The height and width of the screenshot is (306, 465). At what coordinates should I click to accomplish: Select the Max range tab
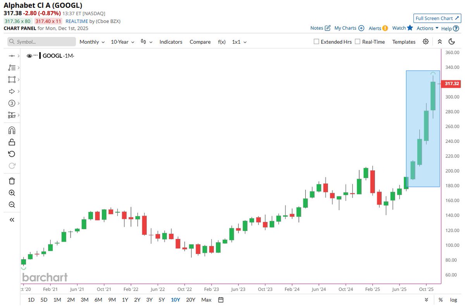(207, 300)
